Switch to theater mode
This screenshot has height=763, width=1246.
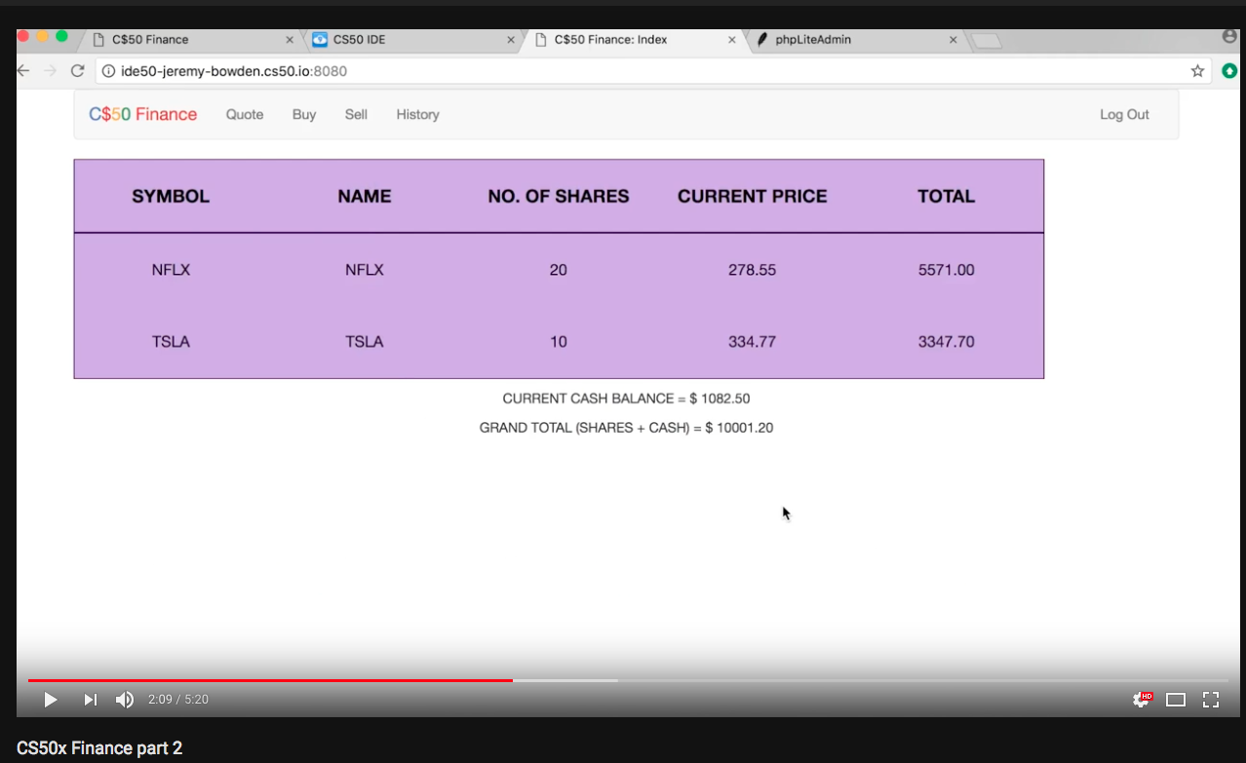coord(1176,700)
